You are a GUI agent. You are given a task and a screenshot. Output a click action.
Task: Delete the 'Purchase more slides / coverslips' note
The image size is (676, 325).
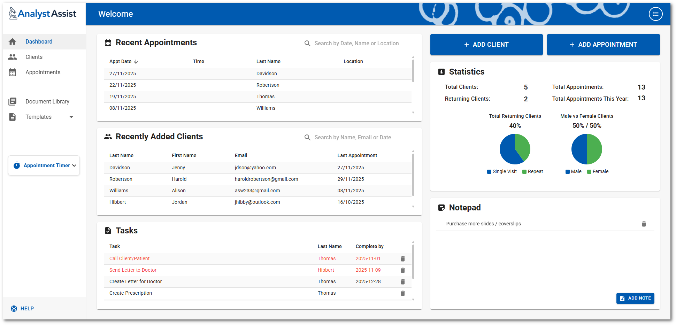point(644,224)
